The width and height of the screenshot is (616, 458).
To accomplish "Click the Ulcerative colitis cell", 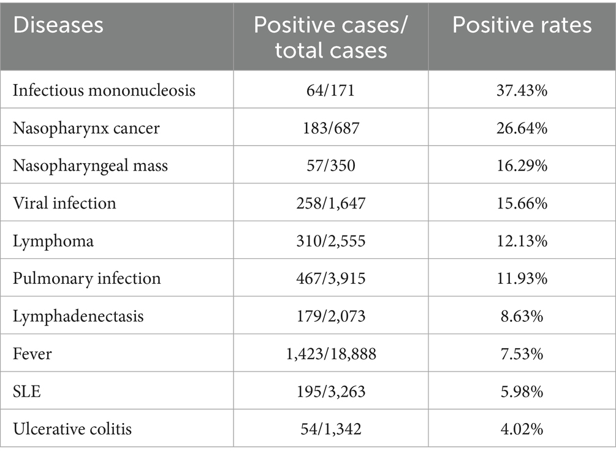I will 72,429.
